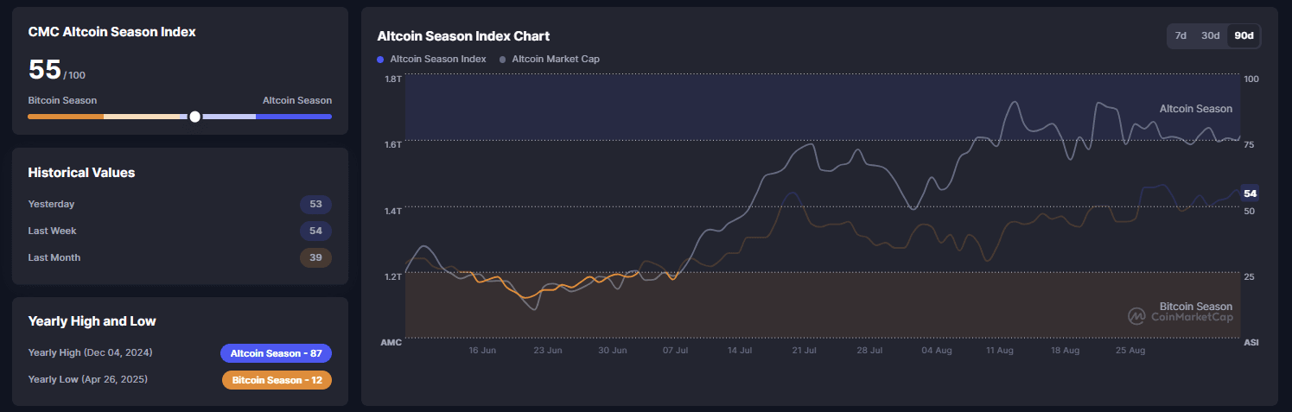Click the blue Altcoin Season Index legend dot
Image resolution: width=1292 pixels, height=412 pixels.
point(380,60)
